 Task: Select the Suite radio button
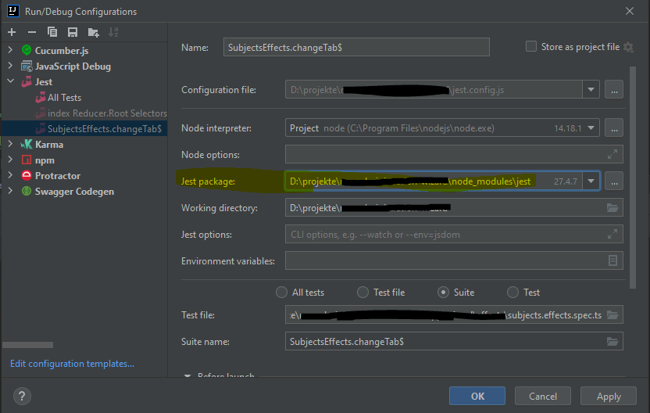point(443,293)
